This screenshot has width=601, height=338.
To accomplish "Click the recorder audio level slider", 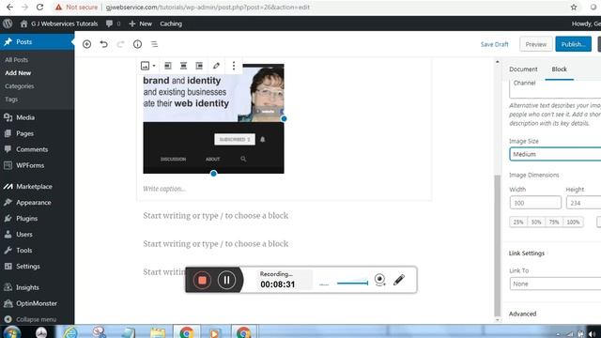I will coord(353,284).
